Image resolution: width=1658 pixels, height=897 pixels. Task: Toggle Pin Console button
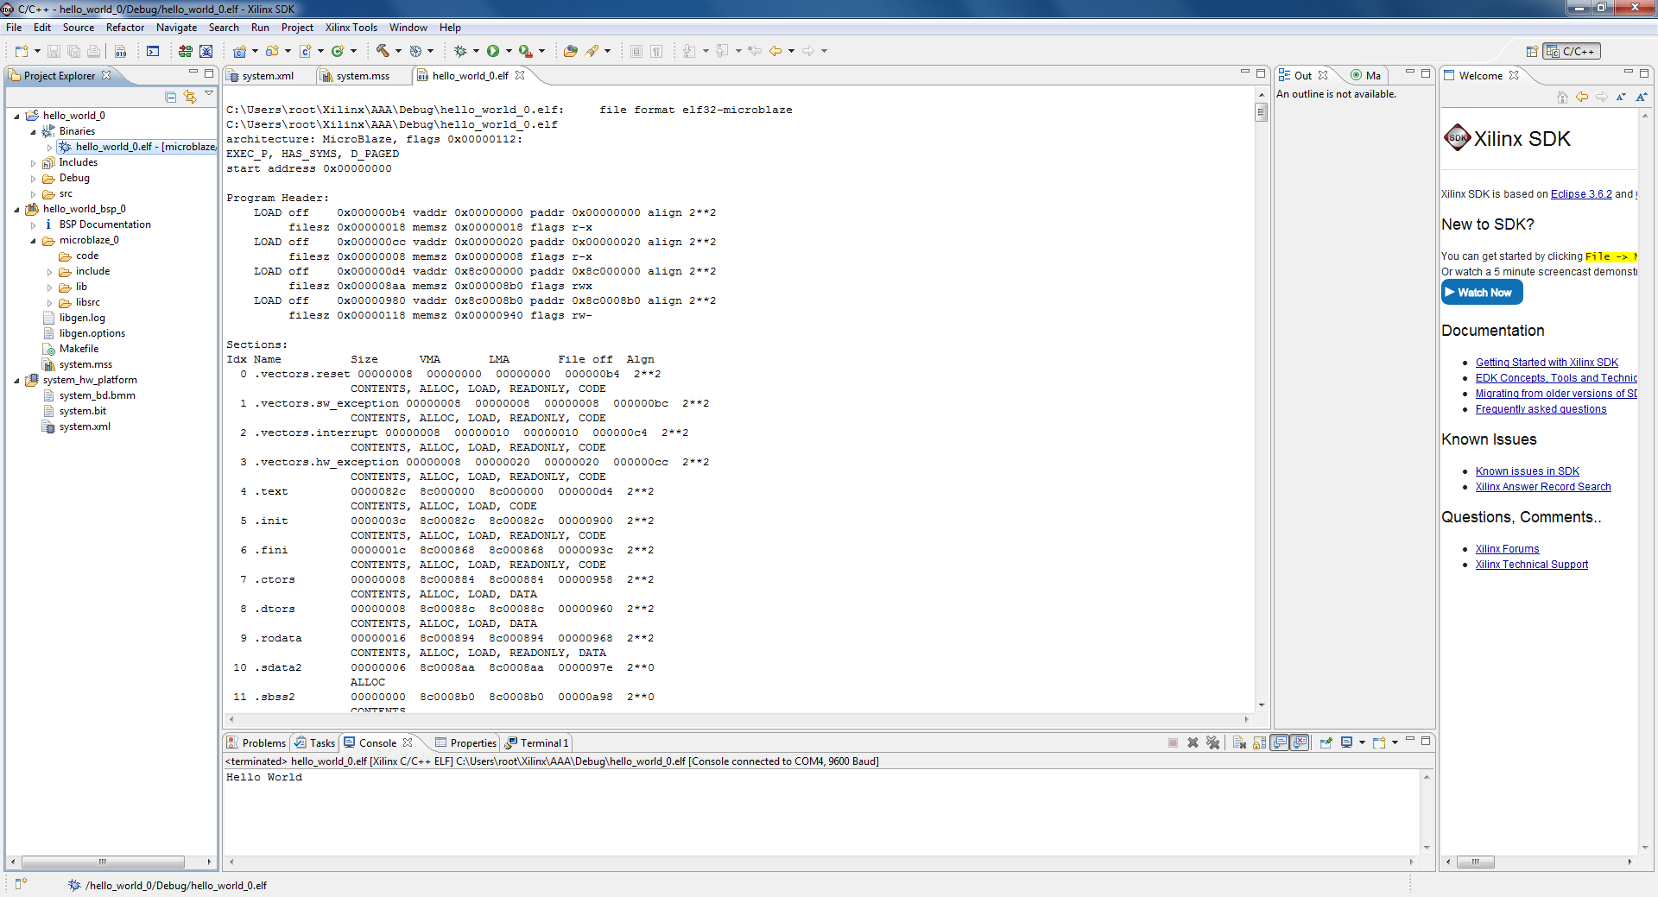point(1326,742)
